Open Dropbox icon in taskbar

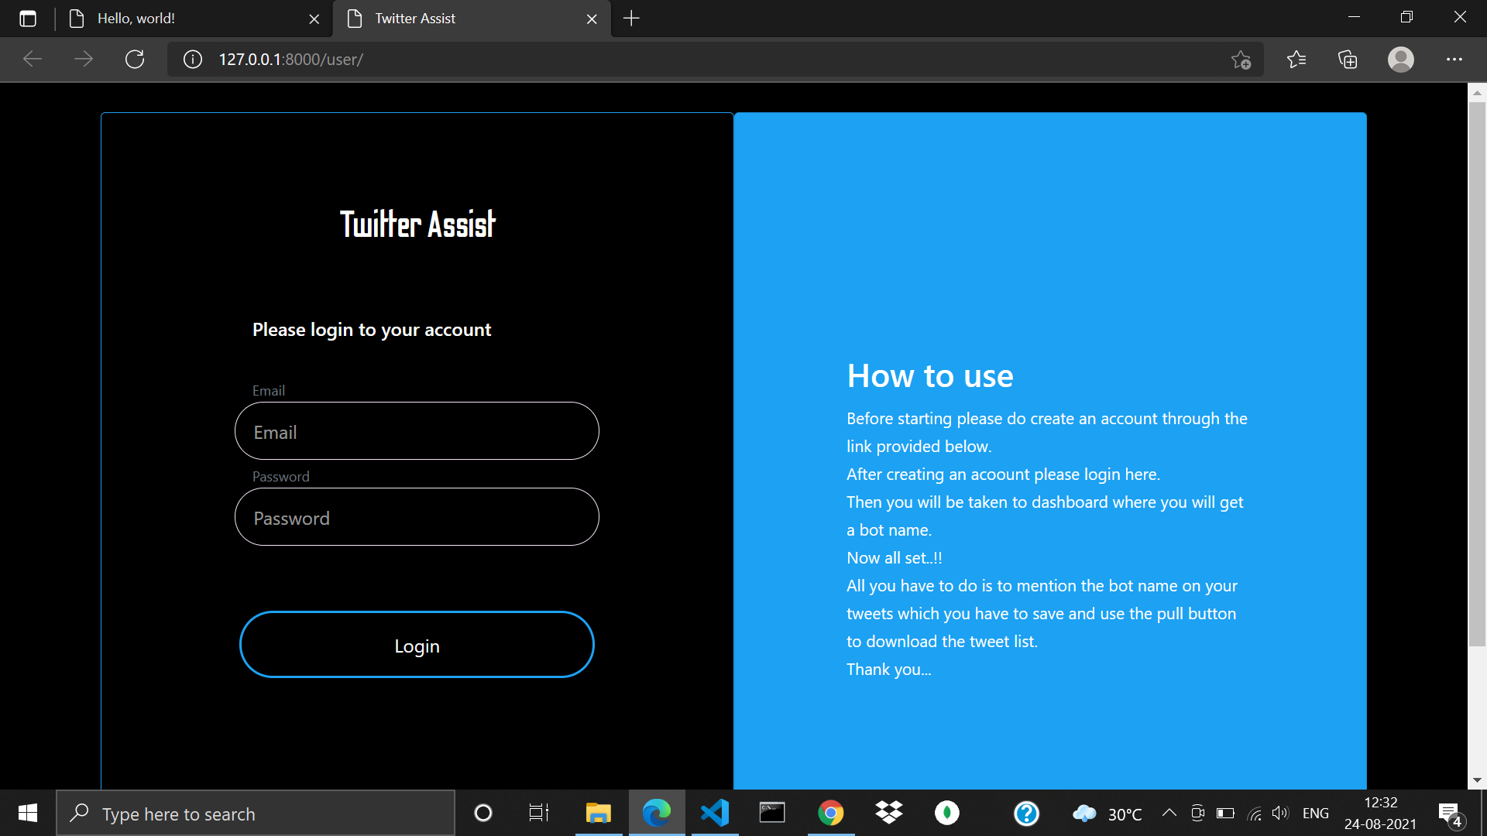click(888, 813)
